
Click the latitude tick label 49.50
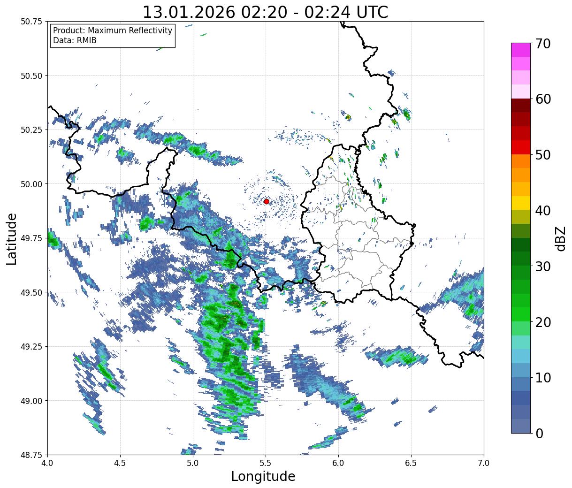click(31, 292)
